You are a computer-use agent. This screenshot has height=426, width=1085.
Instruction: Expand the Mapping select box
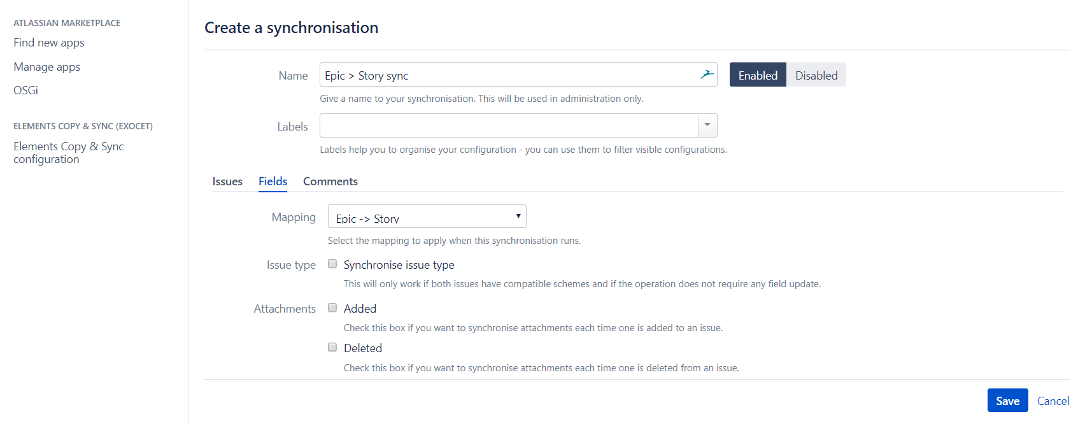pos(427,217)
